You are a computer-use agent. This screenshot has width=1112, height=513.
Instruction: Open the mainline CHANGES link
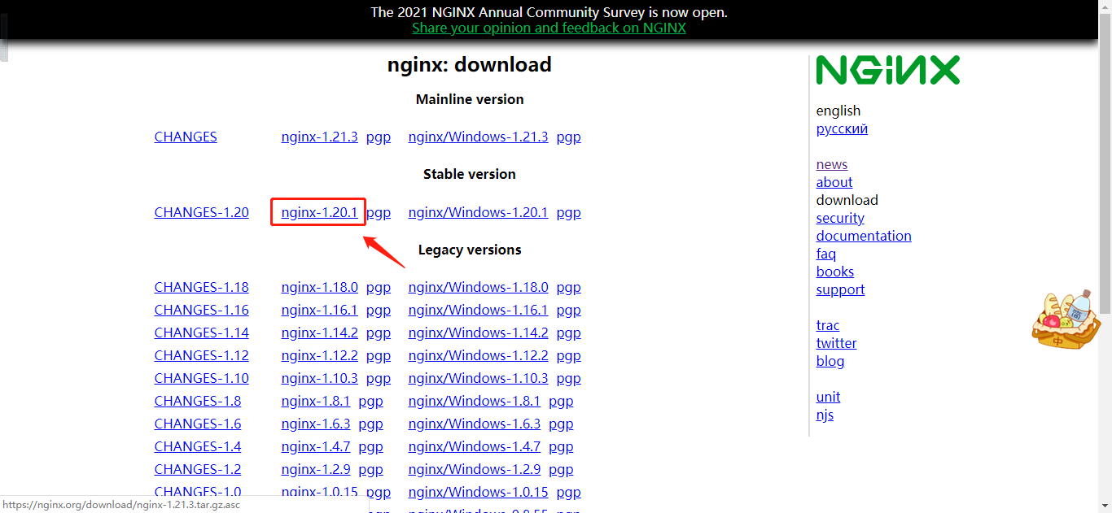pyautogui.click(x=186, y=137)
